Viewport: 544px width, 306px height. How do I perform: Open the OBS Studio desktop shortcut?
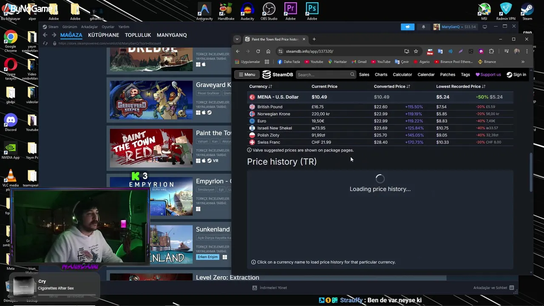point(269,11)
